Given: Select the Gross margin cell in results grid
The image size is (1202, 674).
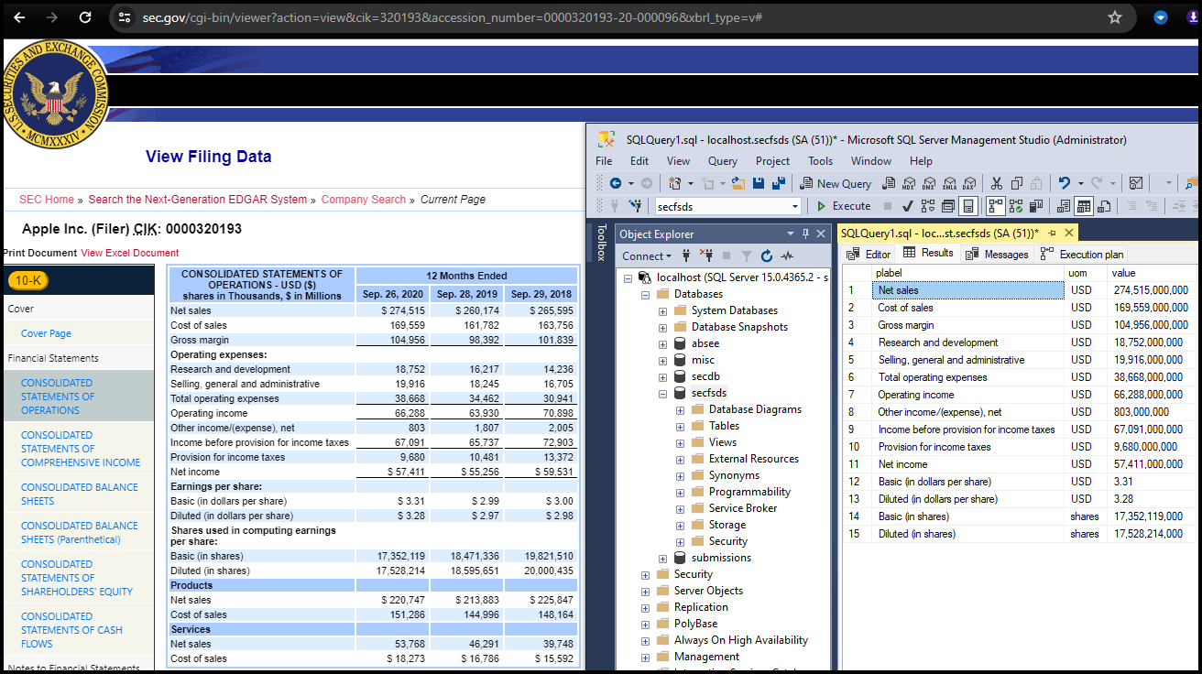Looking at the screenshot, I should [x=968, y=325].
